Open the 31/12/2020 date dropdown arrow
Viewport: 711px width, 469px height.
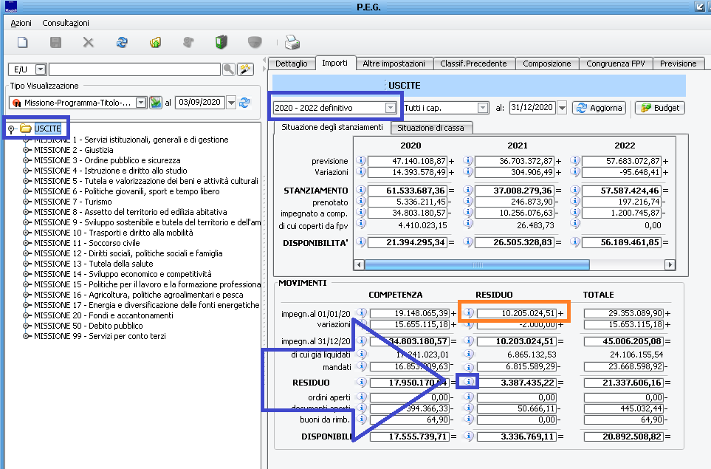click(563, 108)
